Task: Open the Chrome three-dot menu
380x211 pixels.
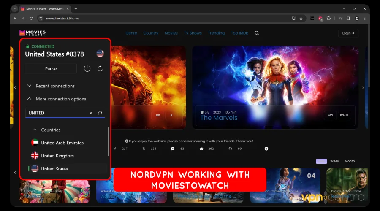Action: (x=365, y=19)
